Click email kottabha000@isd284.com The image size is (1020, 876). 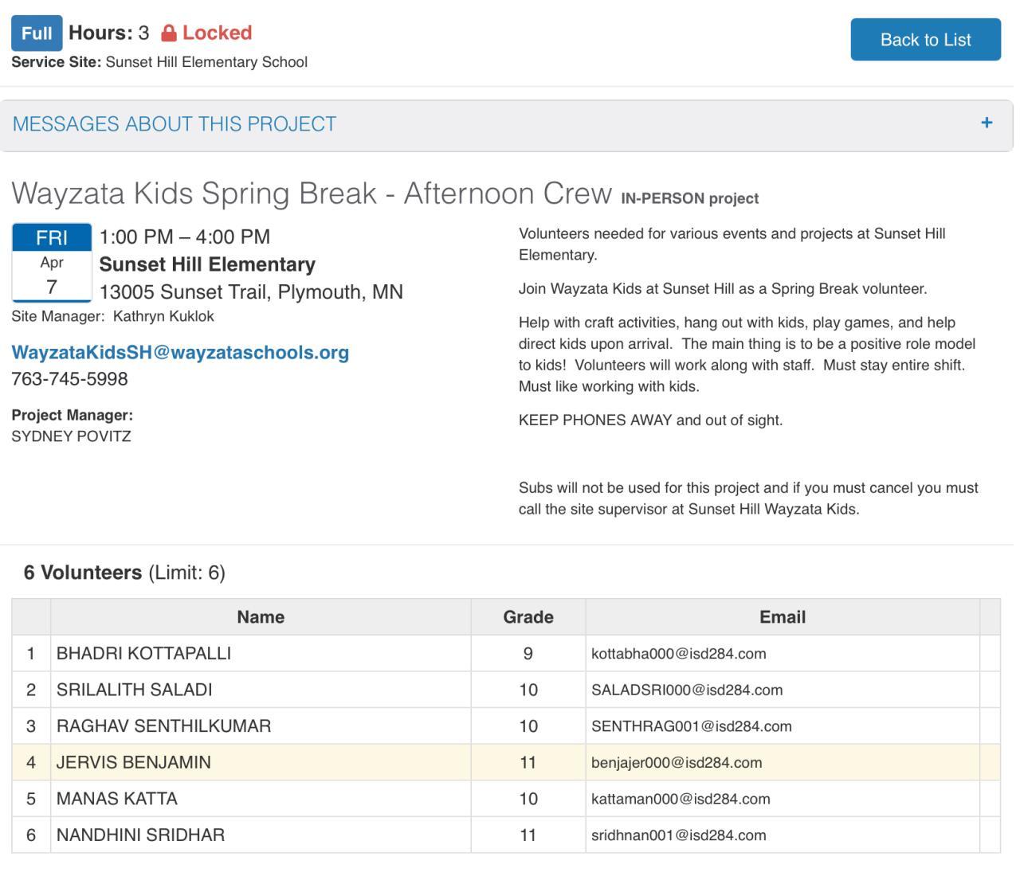click(x=678, y=654)
